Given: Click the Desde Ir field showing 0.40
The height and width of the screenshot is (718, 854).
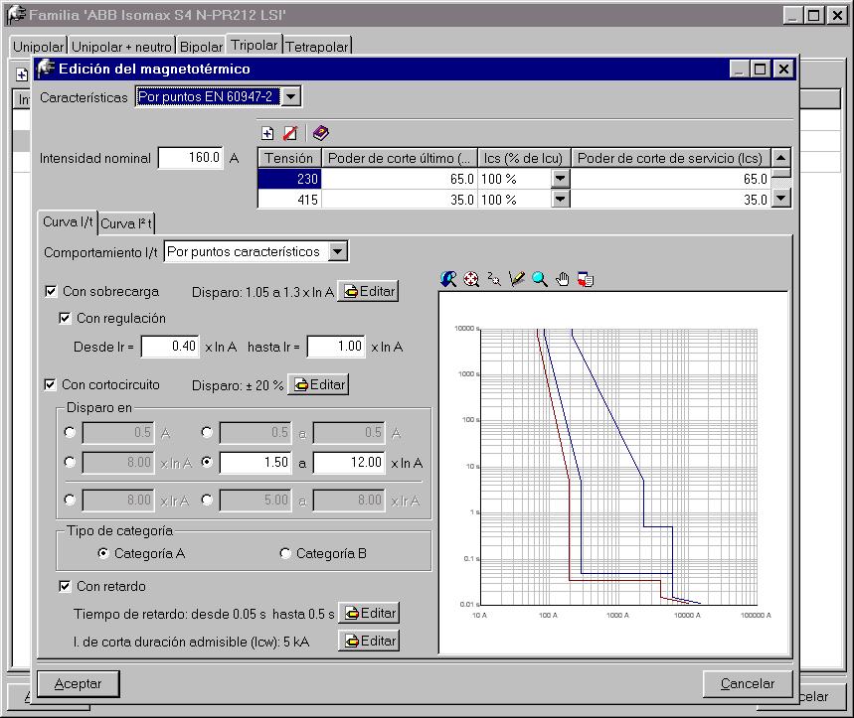Looking at the screenshot, I should (x=170, y=347).
